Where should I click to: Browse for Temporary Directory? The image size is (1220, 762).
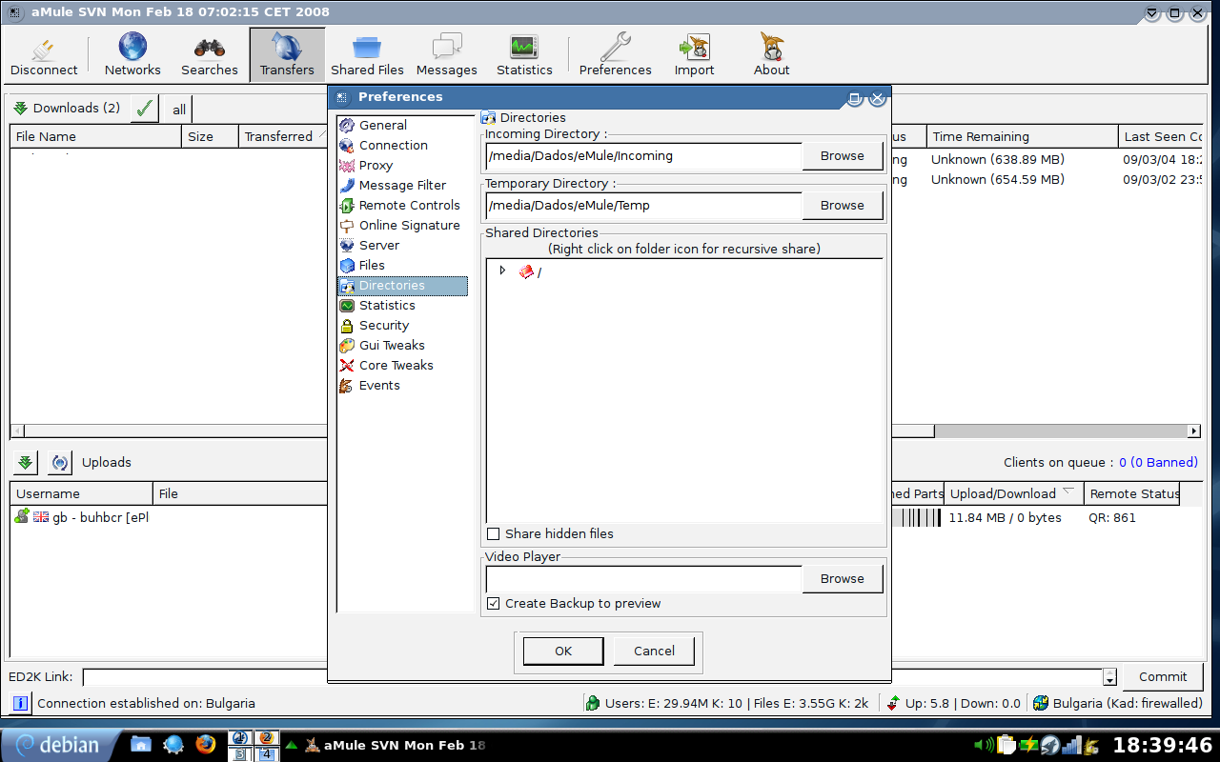coord(843,205)
